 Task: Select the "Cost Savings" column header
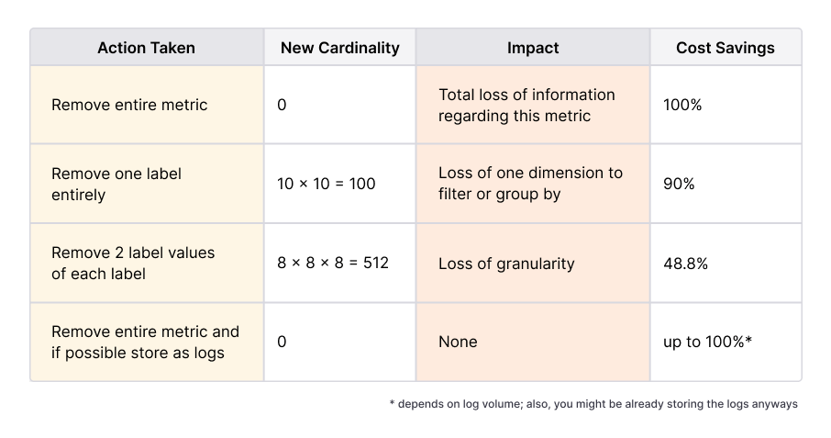coord(725,48)
